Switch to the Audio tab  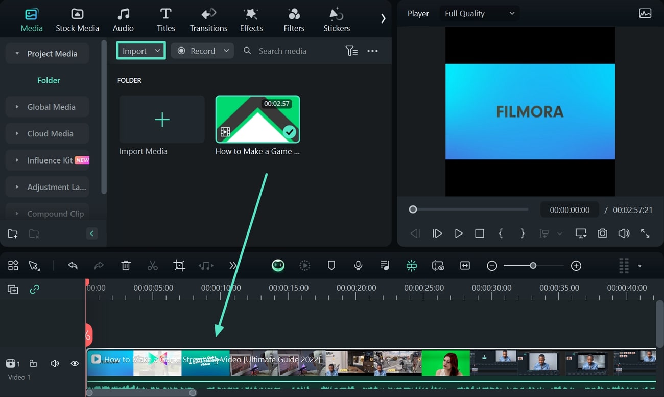(123, 20)
